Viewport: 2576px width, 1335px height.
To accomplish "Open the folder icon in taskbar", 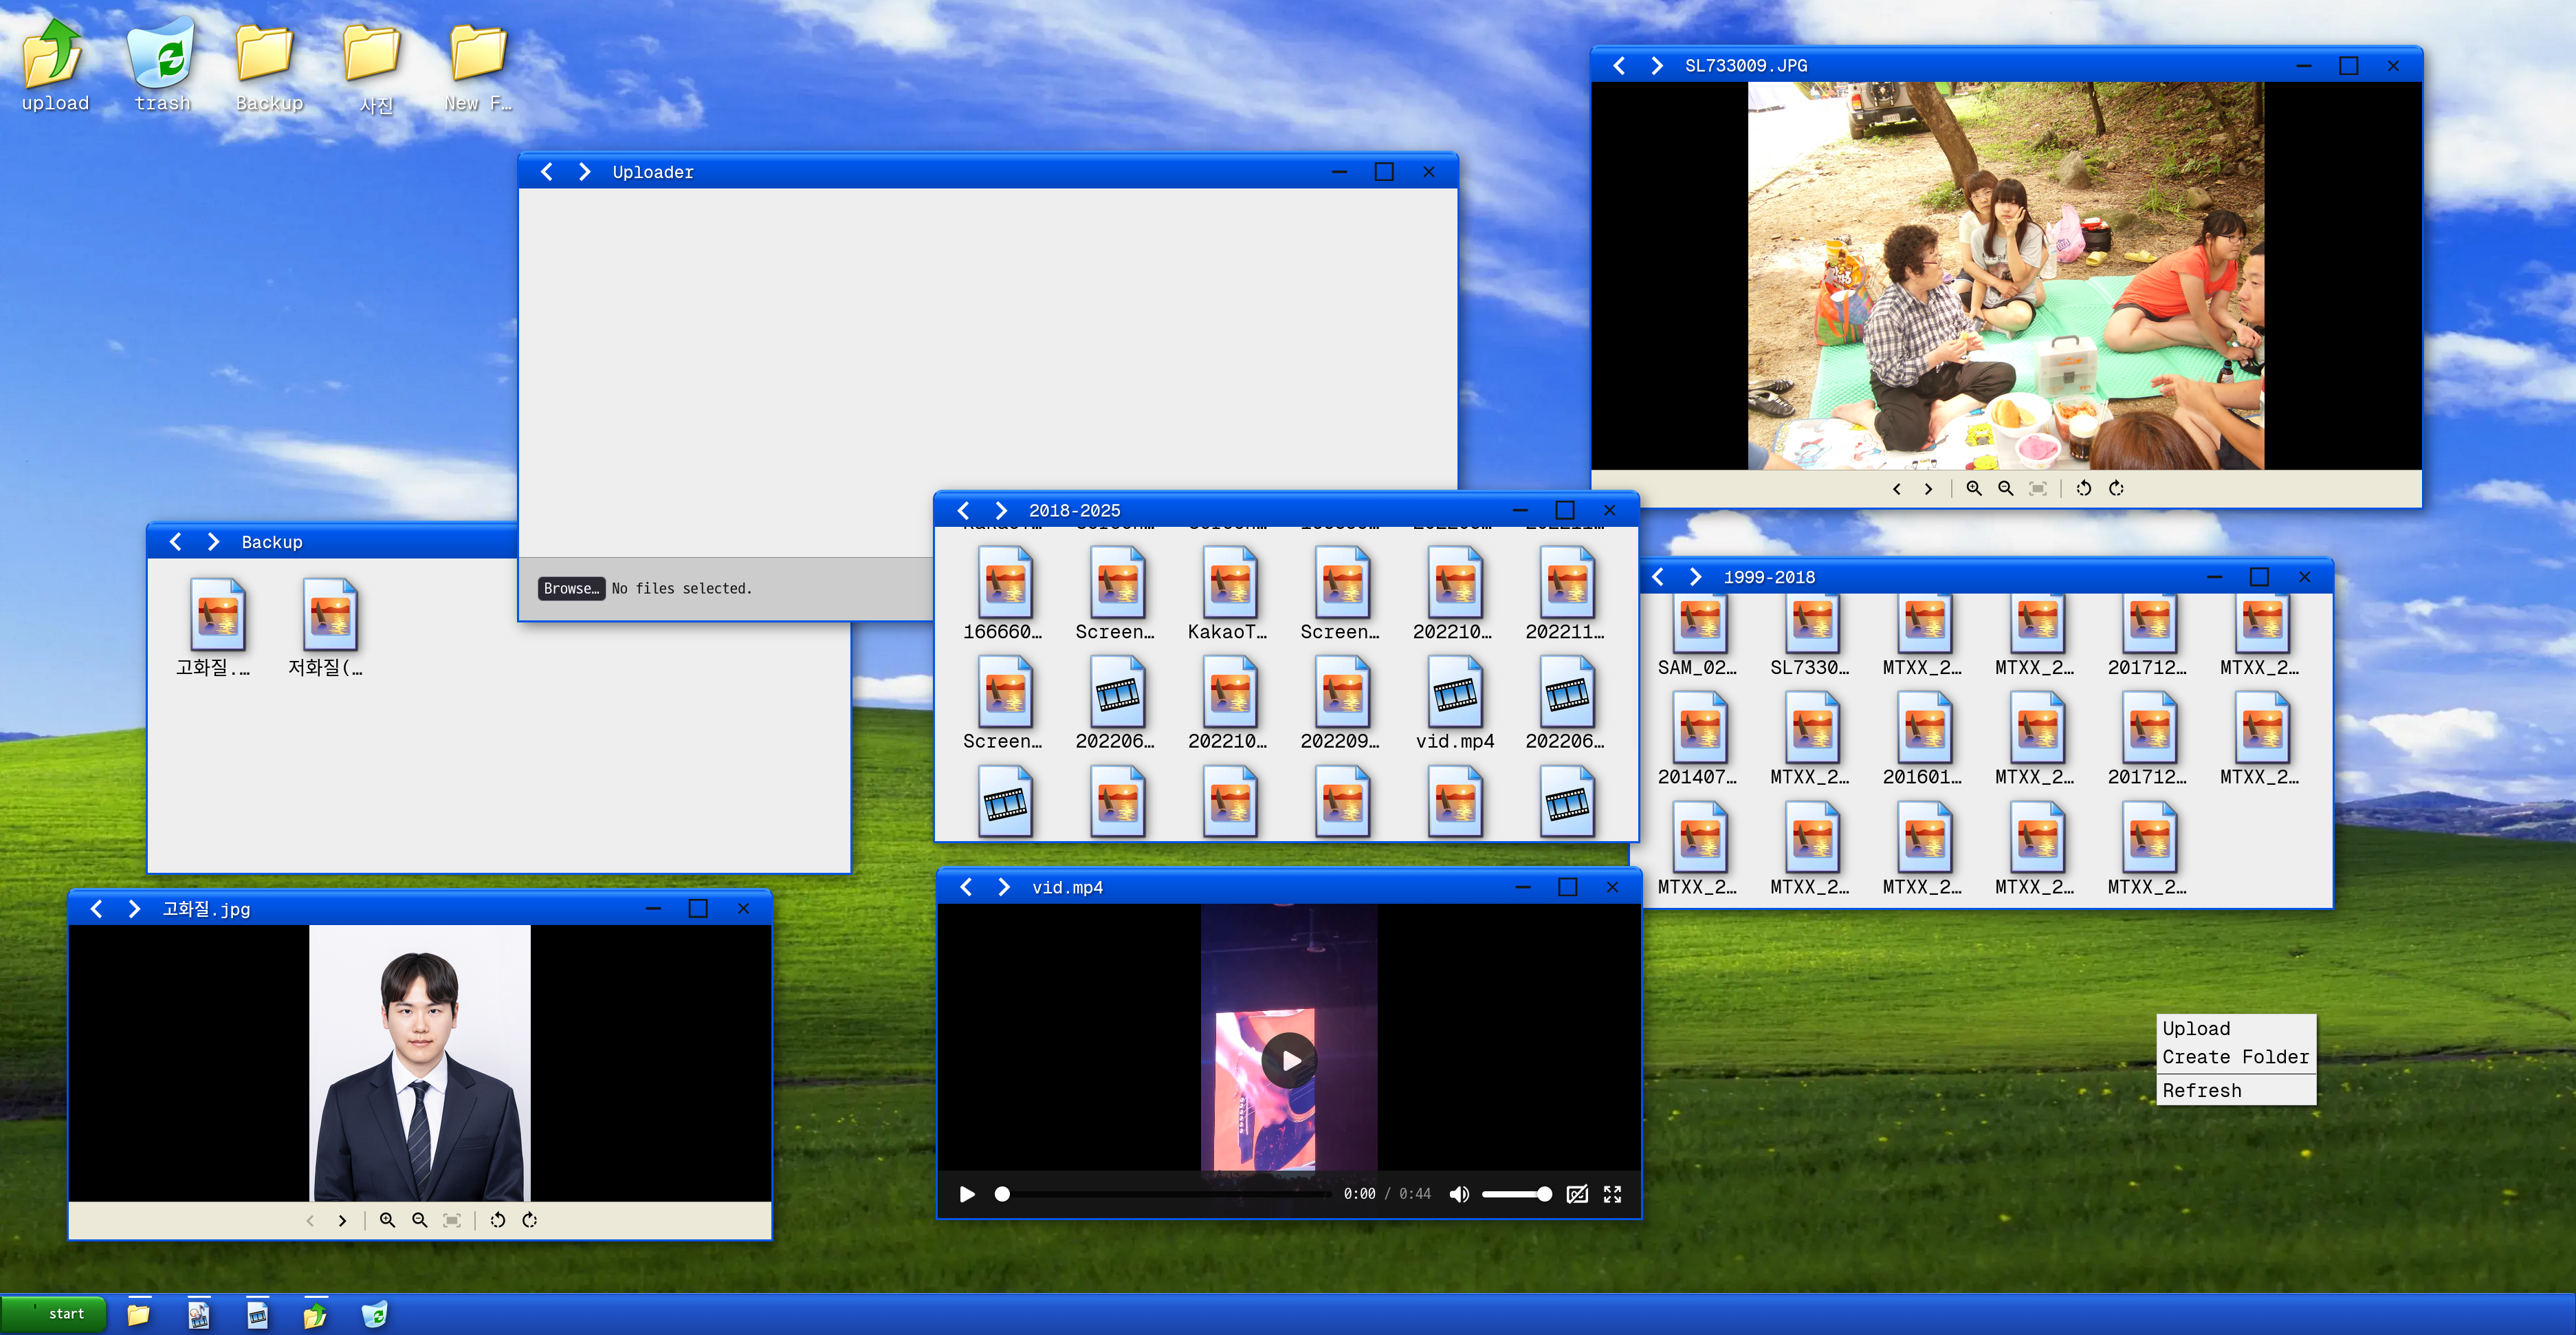I will pos(139,1314).
